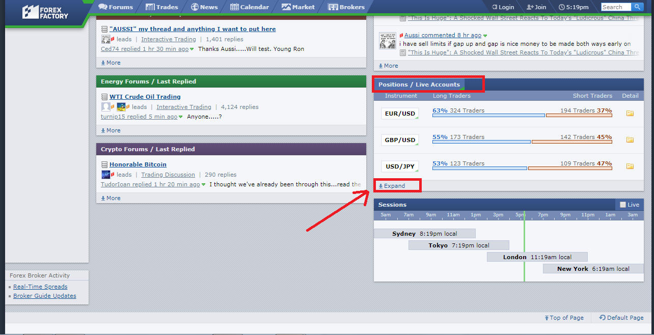
Task: Expand More under Crypto Forums
Action: coord(111,198)
